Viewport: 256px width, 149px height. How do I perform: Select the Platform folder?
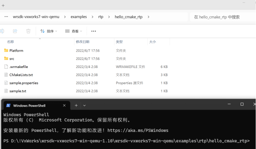tap(16, 51)
